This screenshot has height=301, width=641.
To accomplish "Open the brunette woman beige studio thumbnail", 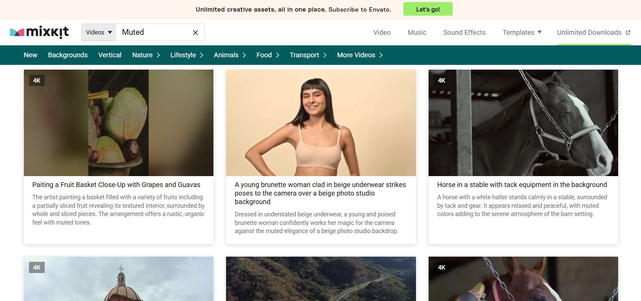I will pos(321,123).
